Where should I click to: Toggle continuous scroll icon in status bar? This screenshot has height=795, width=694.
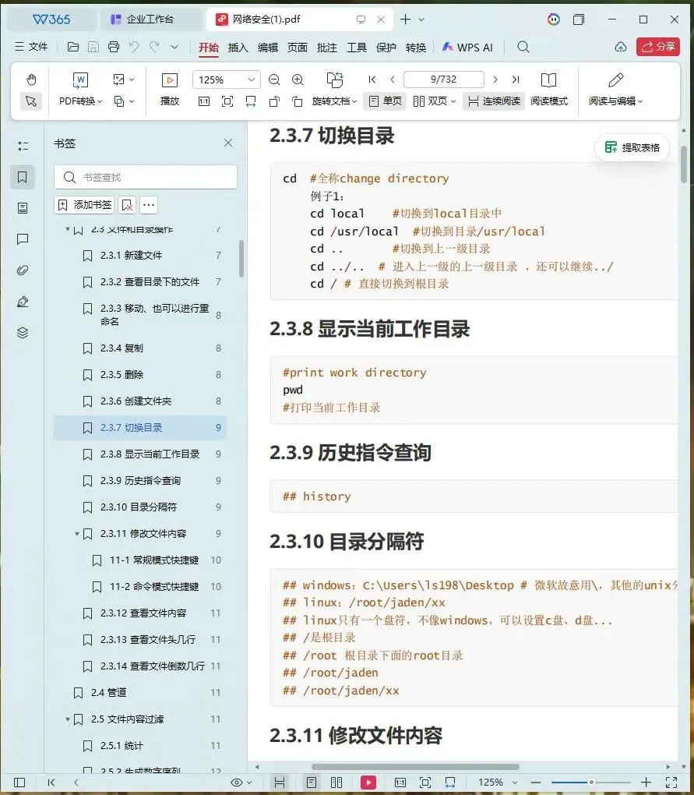coord(279,783)
